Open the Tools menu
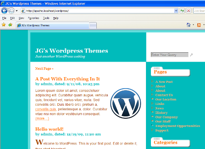 [x=46, y=18]
